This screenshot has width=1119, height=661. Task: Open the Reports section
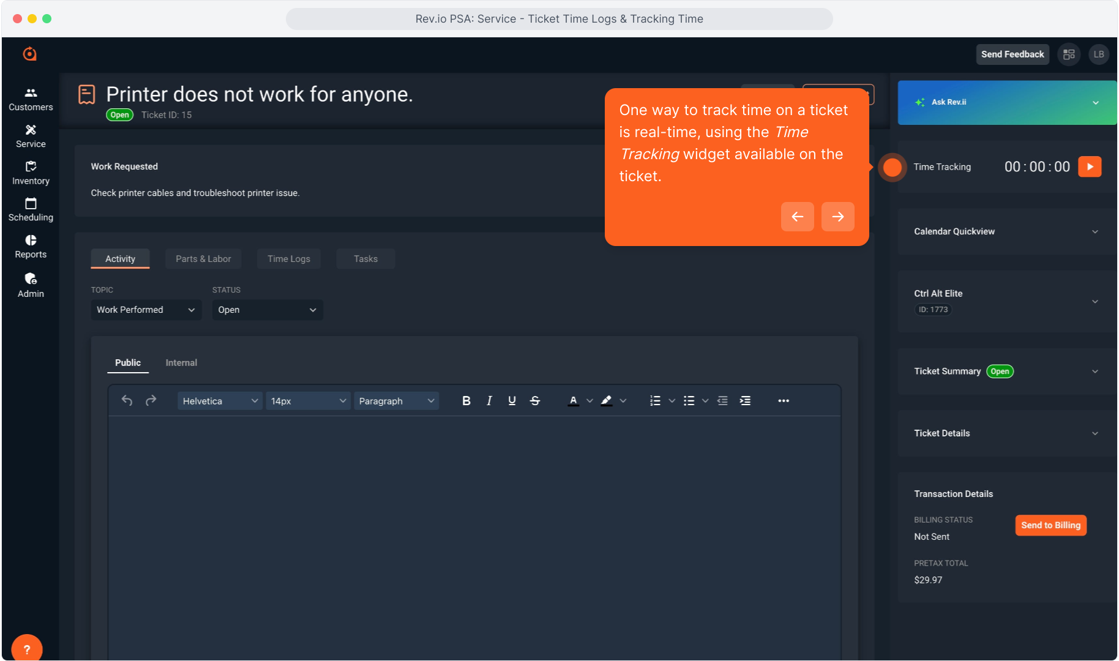pos(31,247)
